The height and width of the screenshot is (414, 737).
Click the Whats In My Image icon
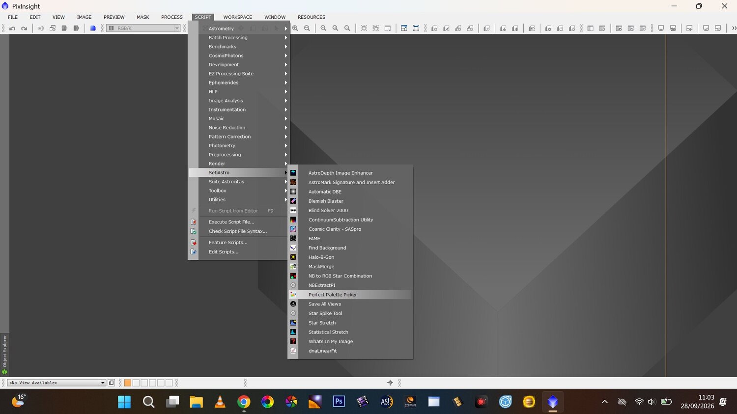point(293,341)
